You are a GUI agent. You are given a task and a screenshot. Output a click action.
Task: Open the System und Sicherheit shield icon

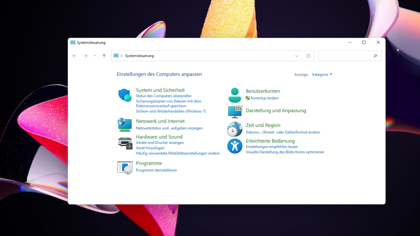pos(125,95)
